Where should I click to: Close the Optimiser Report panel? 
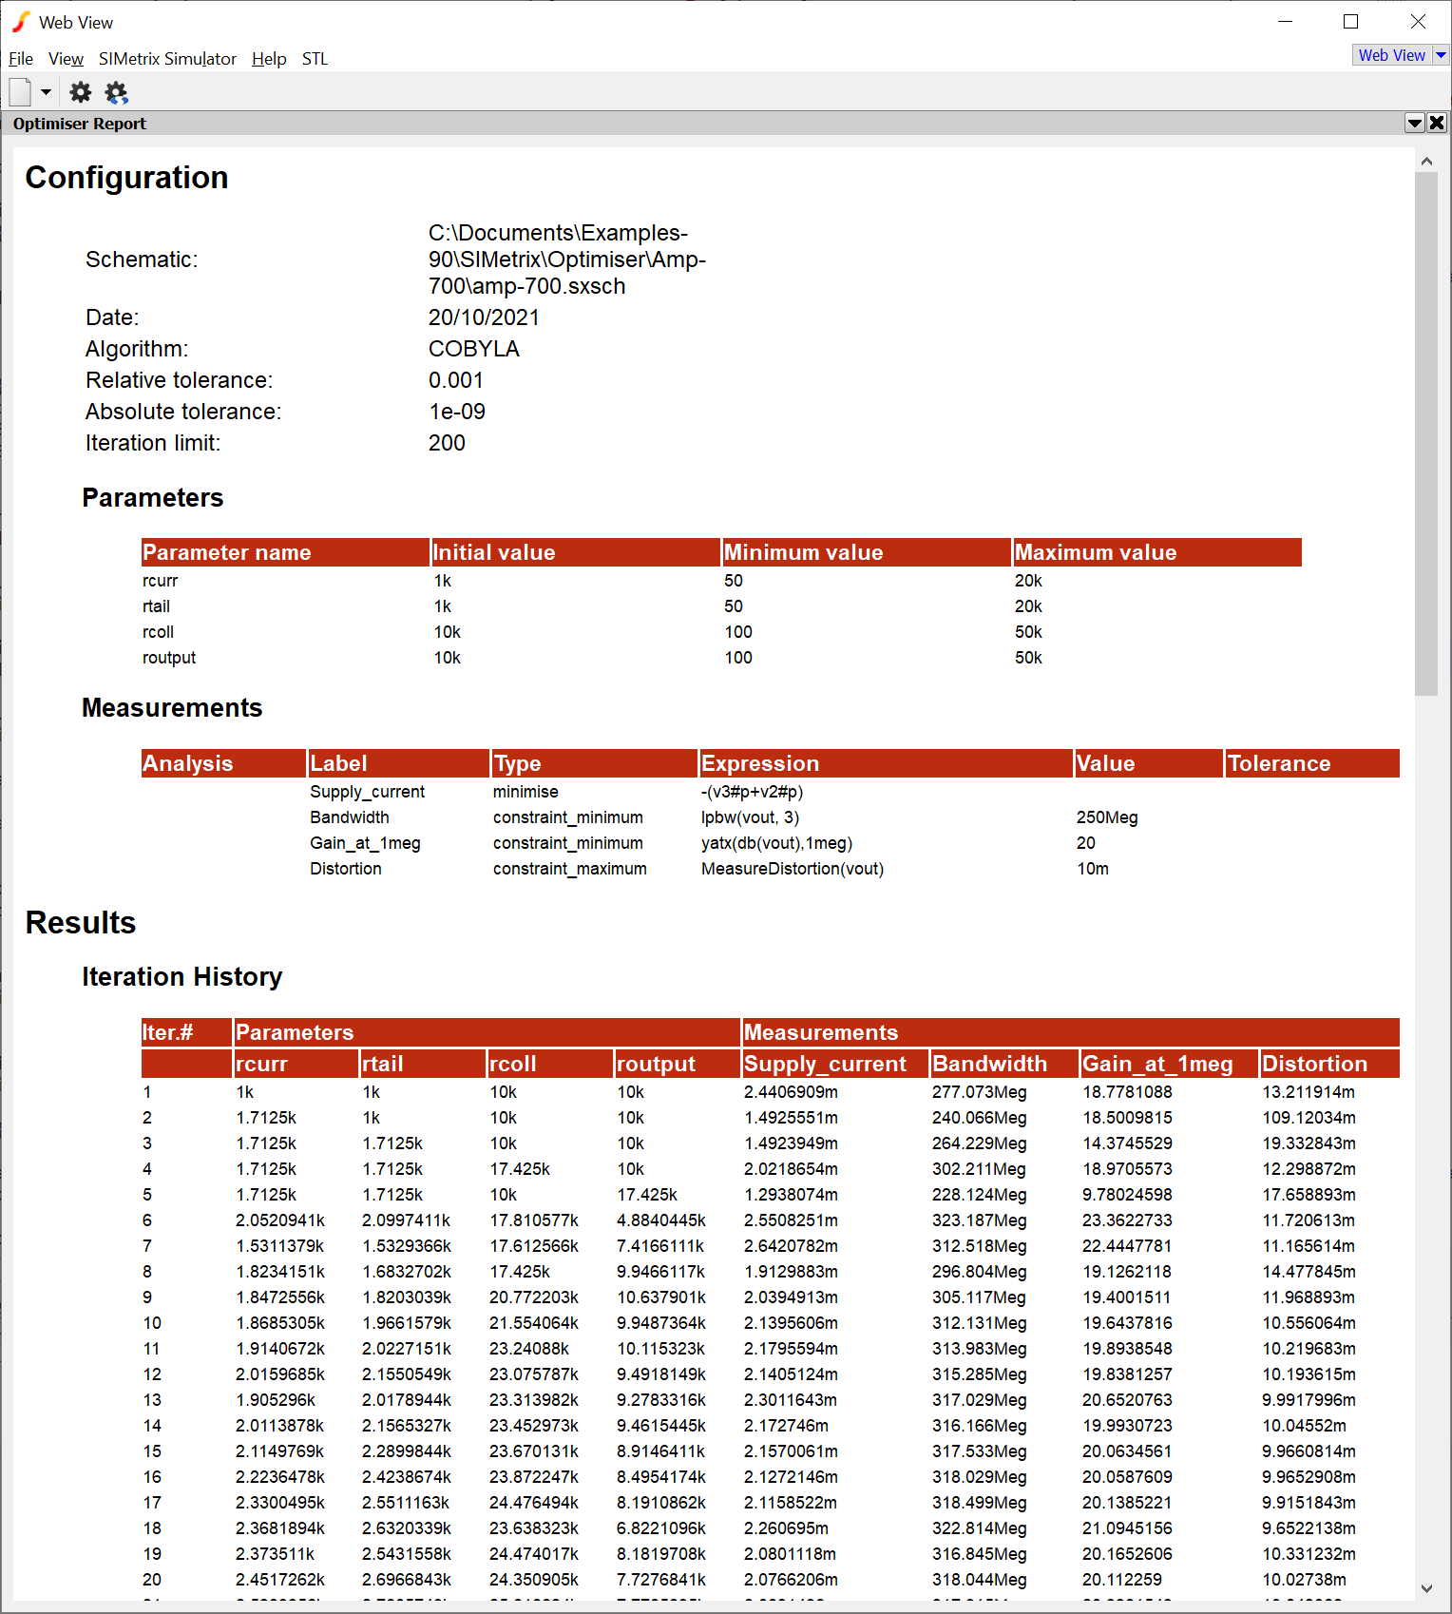1437,123
